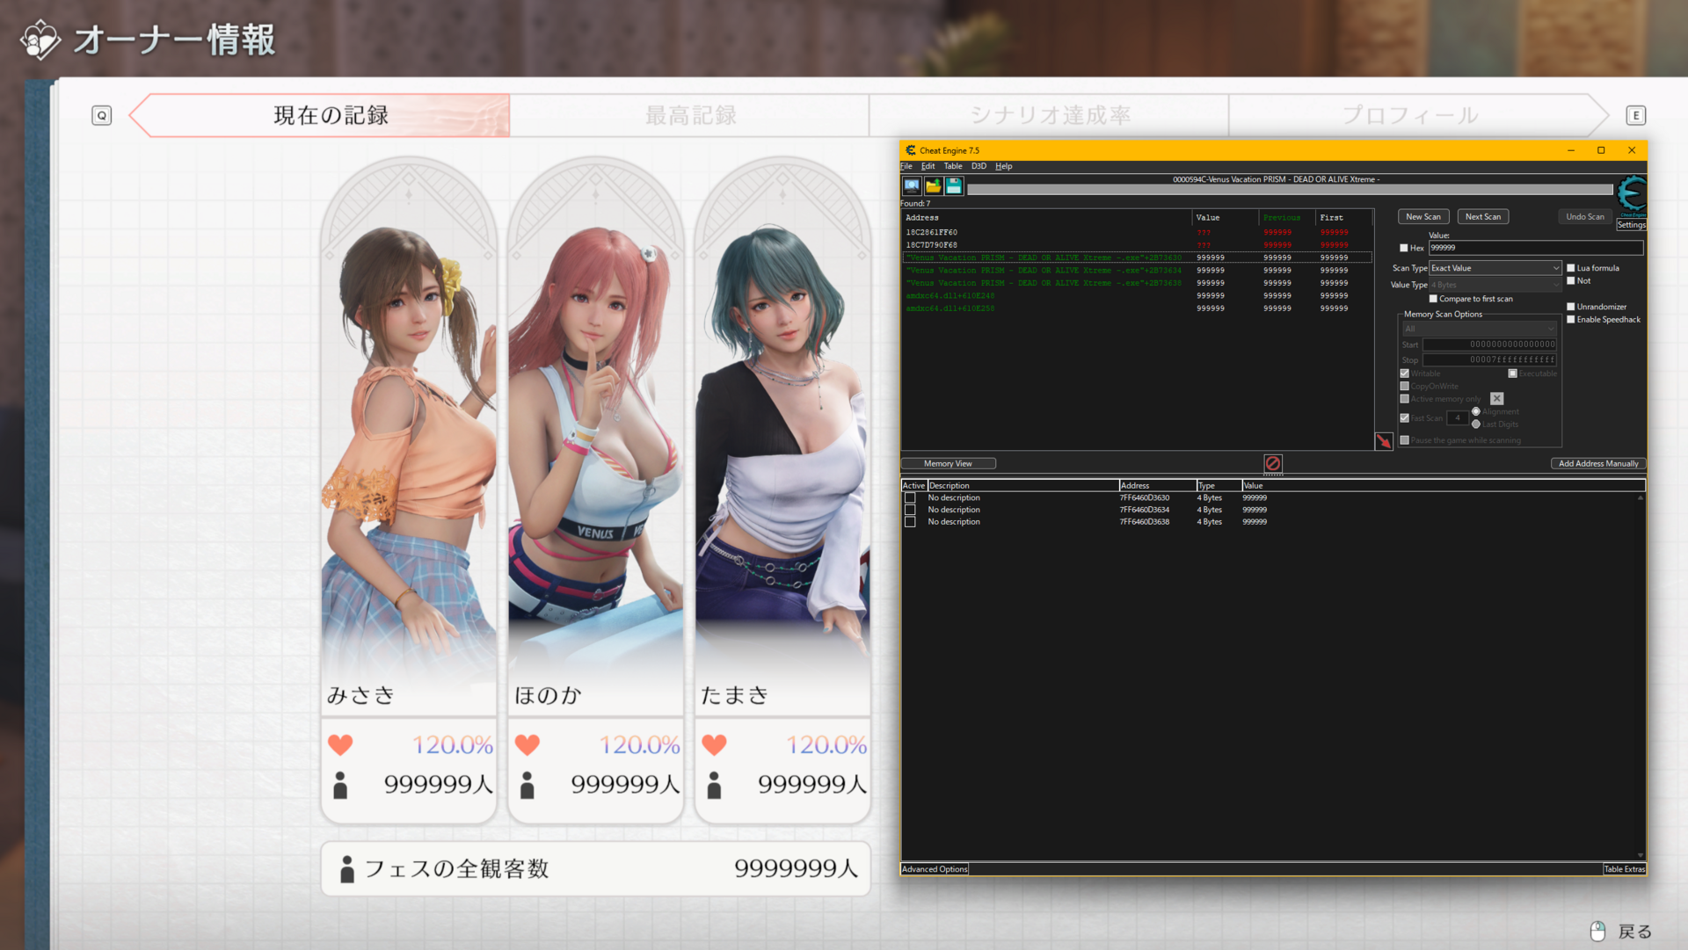Click the red clear address list icon
This screenshot has width=1688, height=950.
click(1273, 463)
